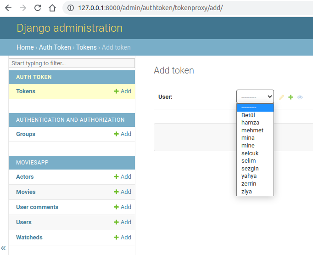Open User comments in the sidebar
The image size is (313, 255).
click(x=37, y=207)
